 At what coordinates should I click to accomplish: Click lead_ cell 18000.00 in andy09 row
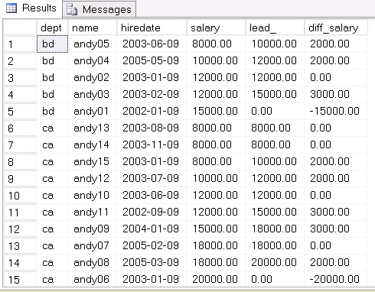(274, 229)
